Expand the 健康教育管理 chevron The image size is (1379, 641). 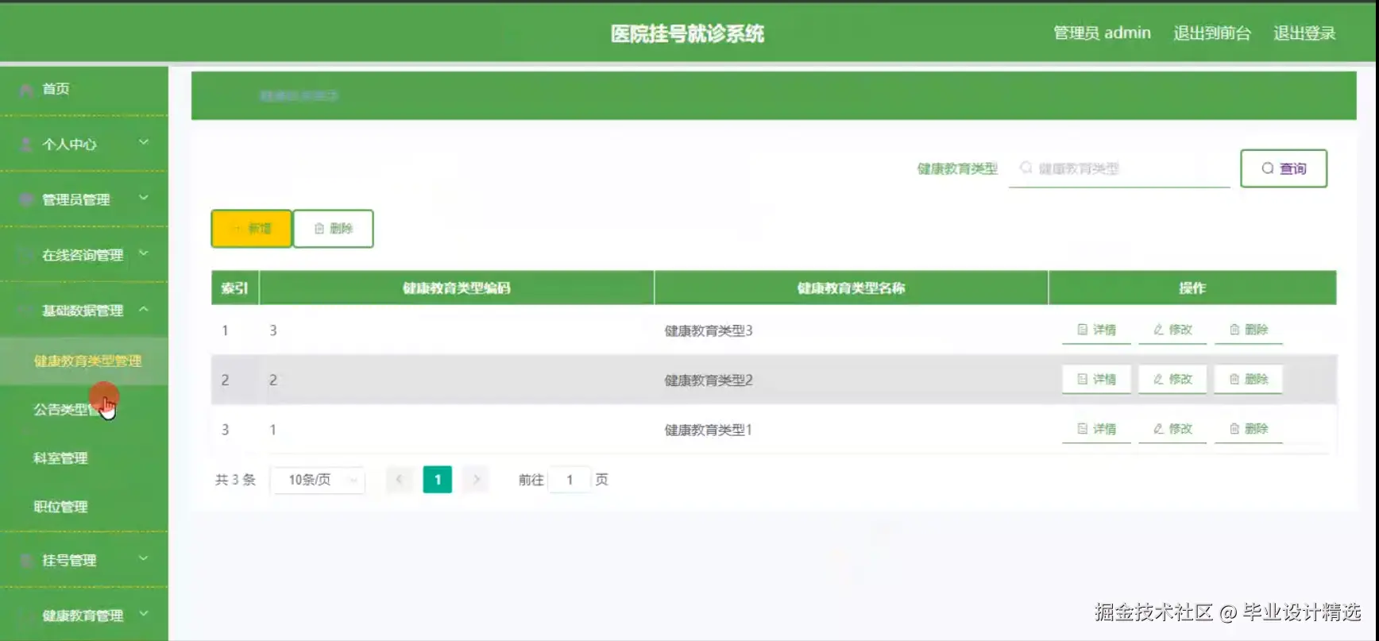tap(144, 613)
